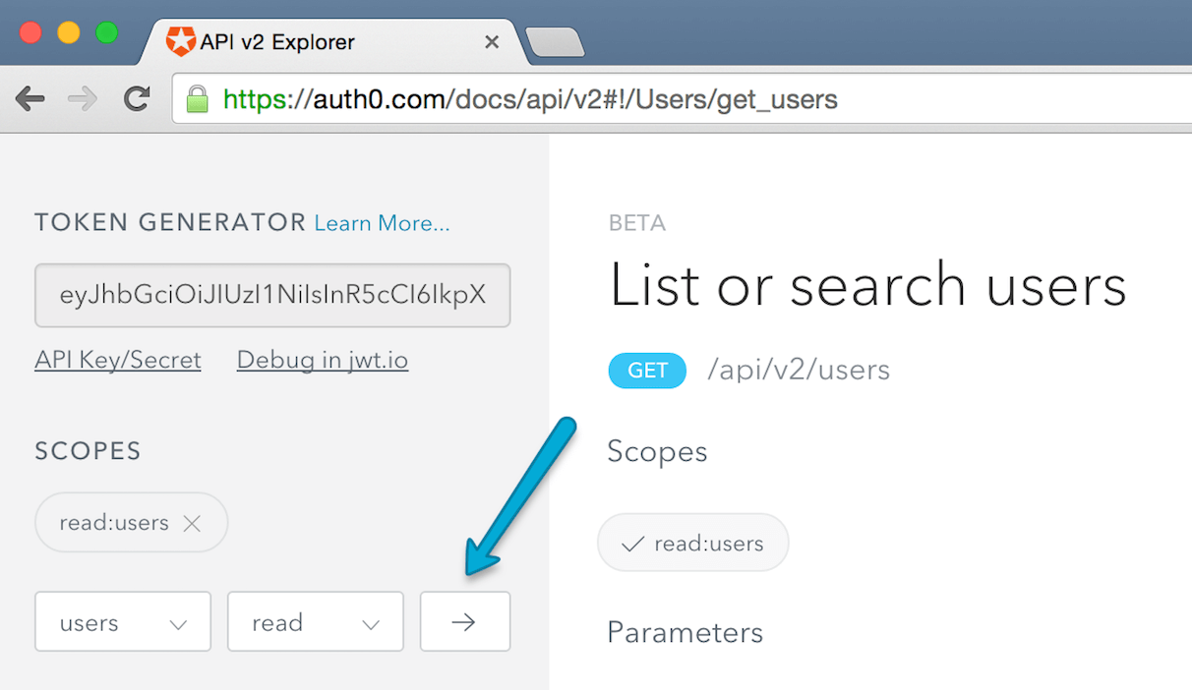
Task: Open the API Key/Secret link
Action: (118, 361)
